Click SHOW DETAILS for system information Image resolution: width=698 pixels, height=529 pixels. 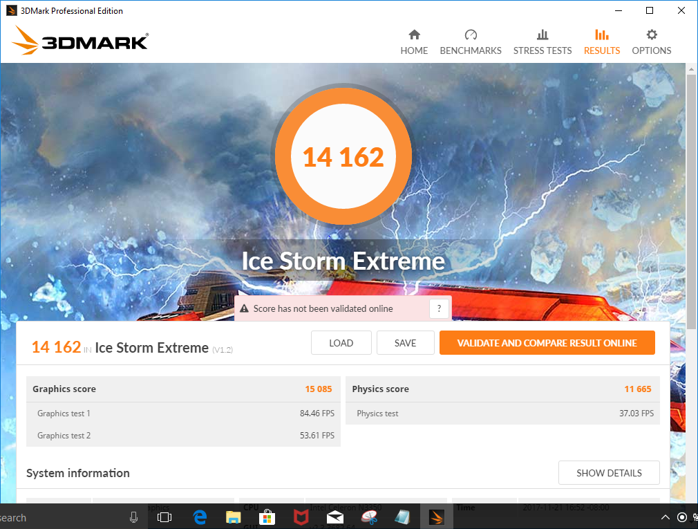609,473
